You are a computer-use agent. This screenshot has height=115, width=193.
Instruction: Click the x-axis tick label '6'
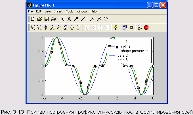tap(153, 98)
